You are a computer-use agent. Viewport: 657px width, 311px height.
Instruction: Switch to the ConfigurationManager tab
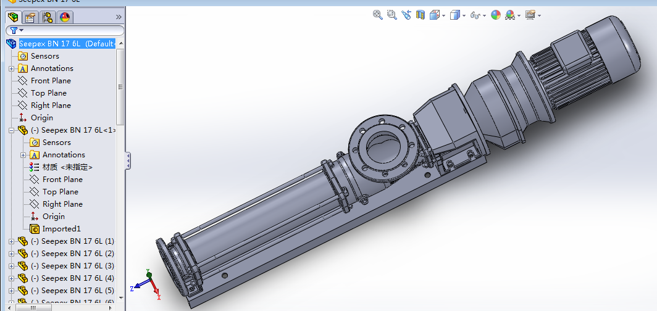tap(48, 17)
